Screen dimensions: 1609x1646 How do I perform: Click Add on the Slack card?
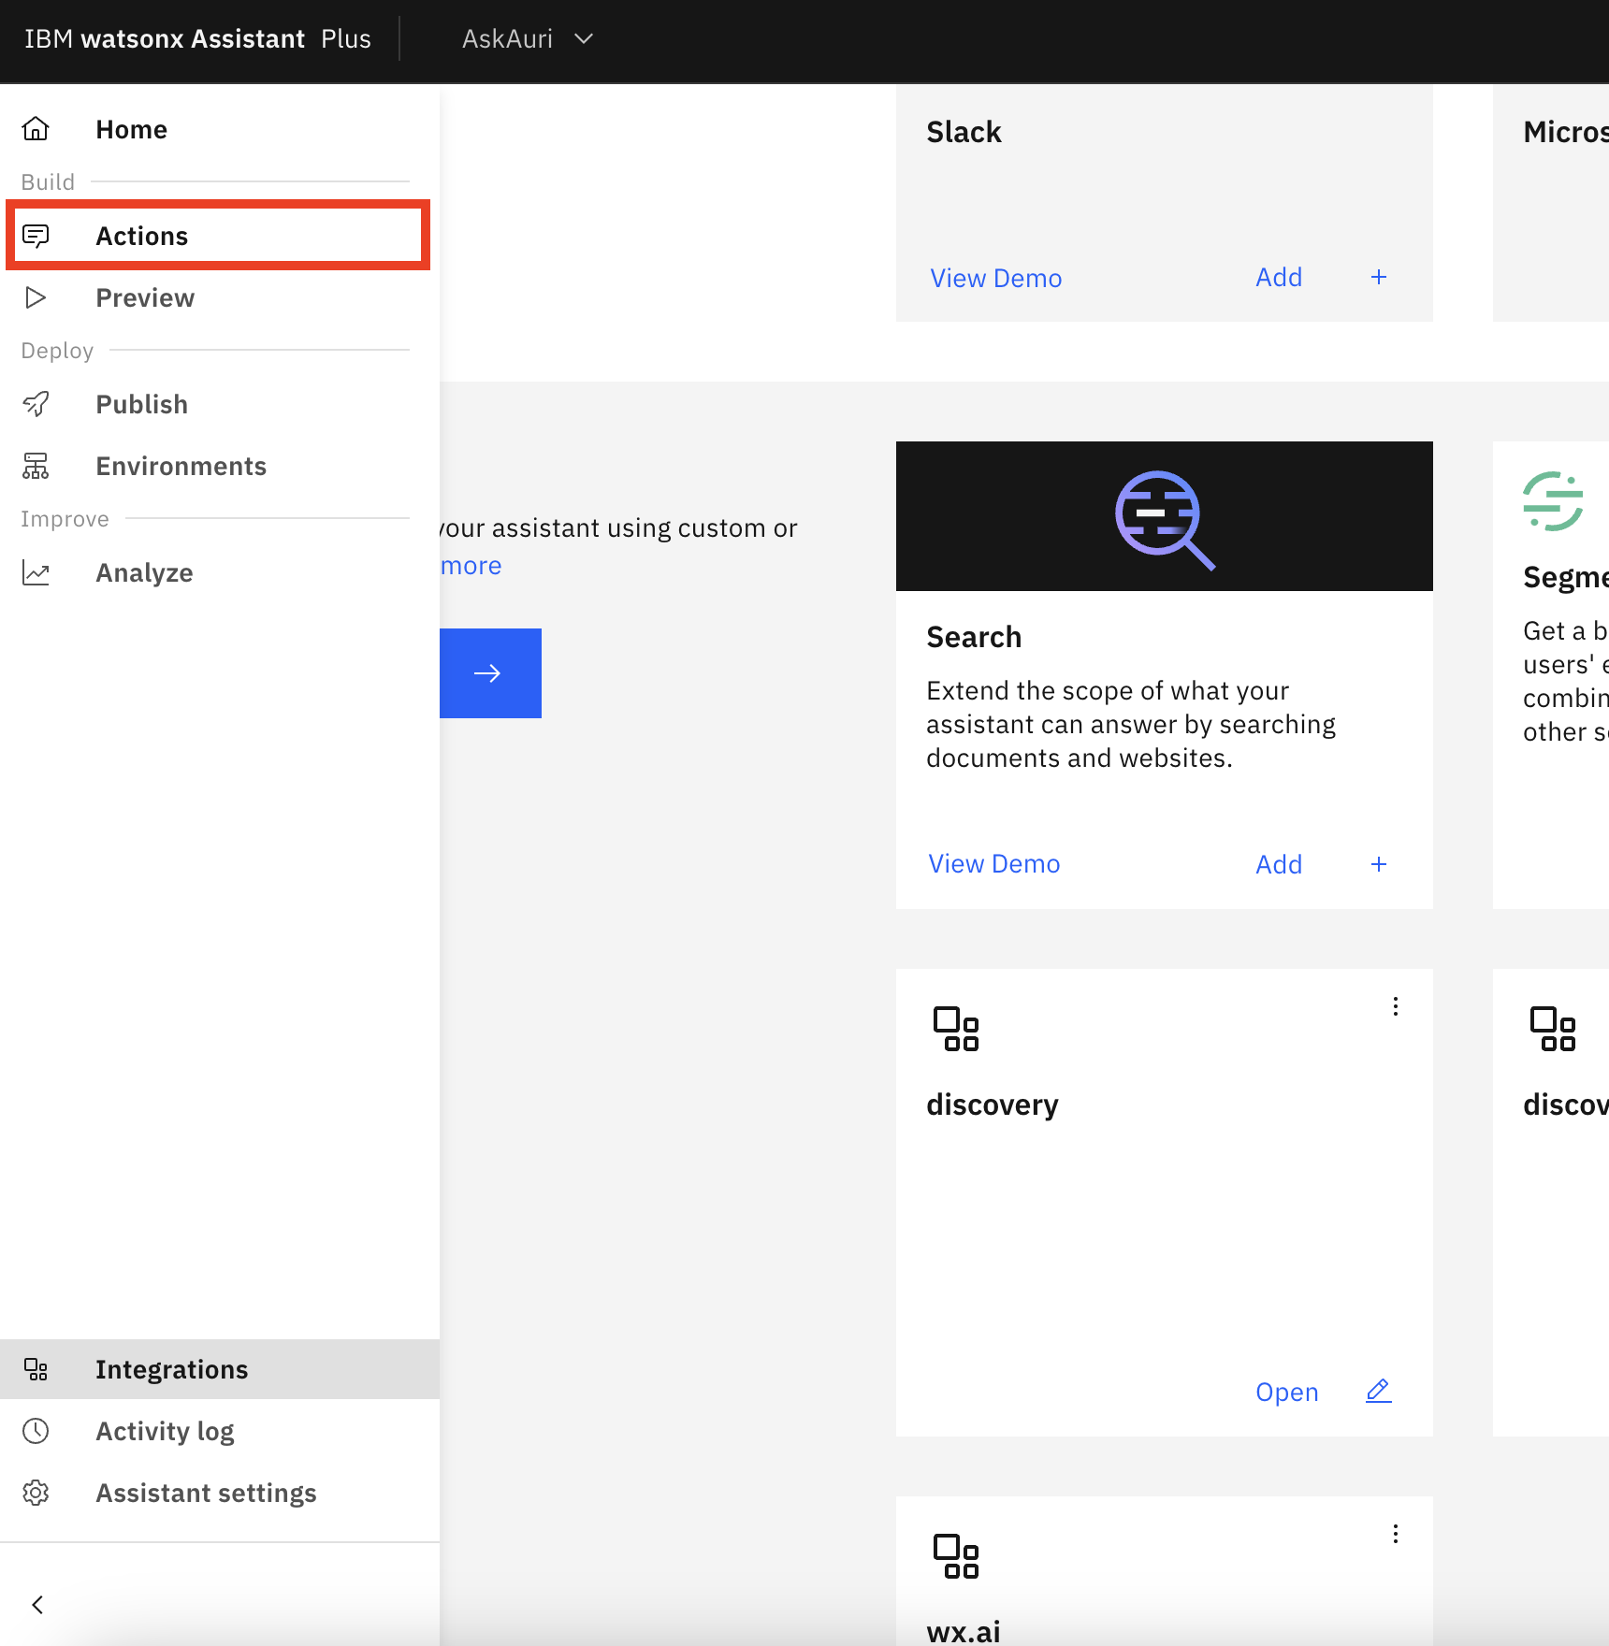[x=1279, y=277]
